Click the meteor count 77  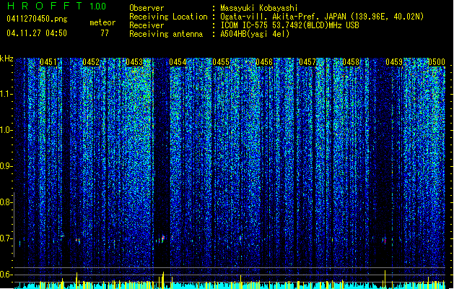tap(105, 33)
